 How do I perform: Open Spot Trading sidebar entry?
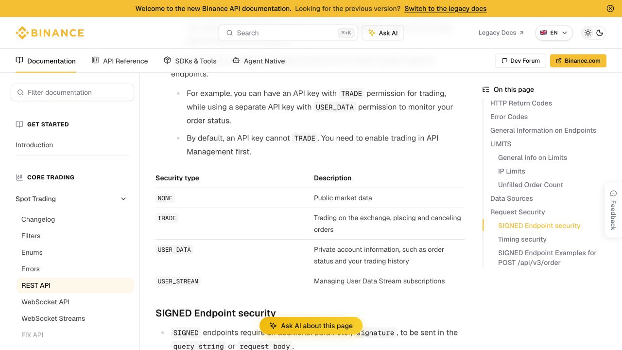(x=35, y=199)
